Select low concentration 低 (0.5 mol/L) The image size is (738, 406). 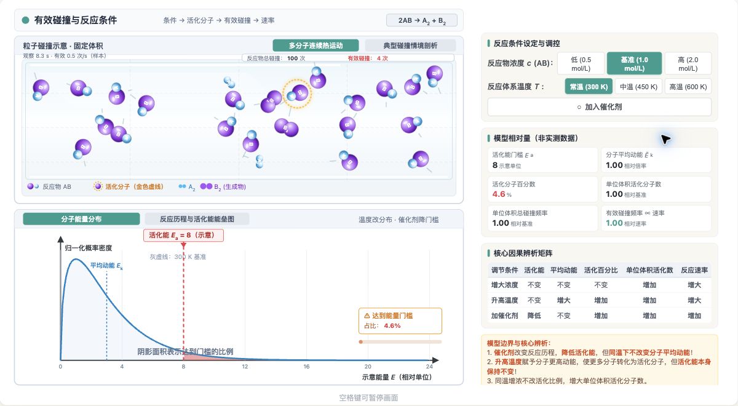pyautogui.click(x=580, y=63)
